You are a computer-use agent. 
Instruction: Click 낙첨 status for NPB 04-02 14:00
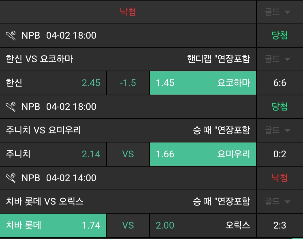click(279, 178)
